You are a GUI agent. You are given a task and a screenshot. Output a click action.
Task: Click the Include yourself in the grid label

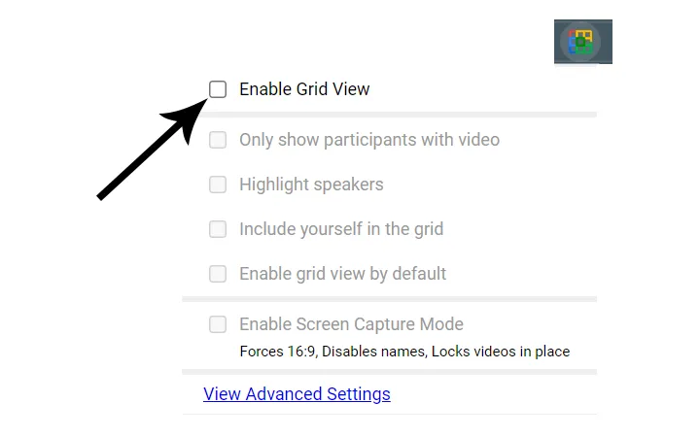(341, 229)
